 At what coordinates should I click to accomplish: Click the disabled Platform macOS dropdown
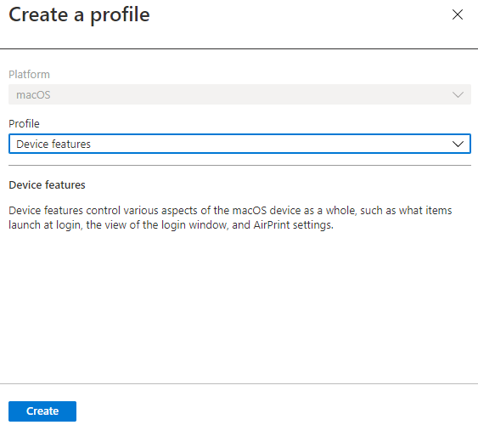pos(239,94)
